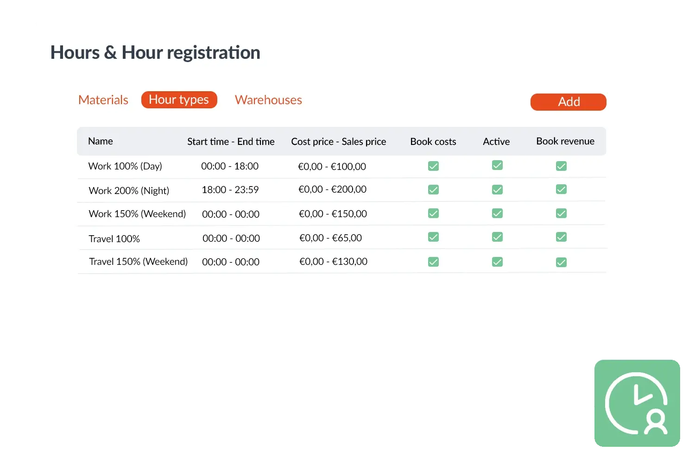Screen dimensions: 695x463
Task: Click the Add button
Action: pos(569,102)
